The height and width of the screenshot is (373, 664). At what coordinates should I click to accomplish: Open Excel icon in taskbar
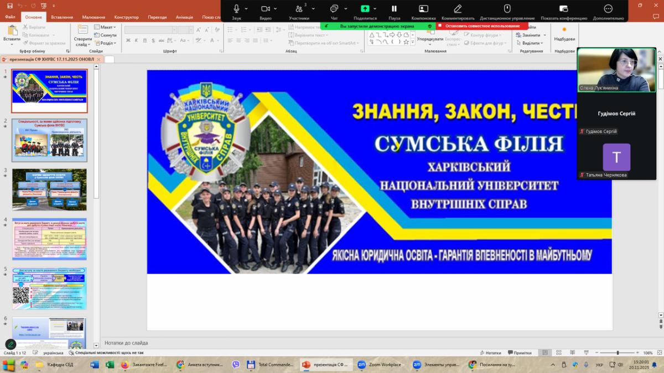point(110,365)
